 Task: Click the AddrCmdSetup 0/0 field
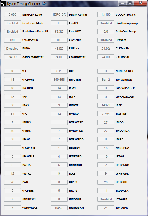tap(106, 32)
